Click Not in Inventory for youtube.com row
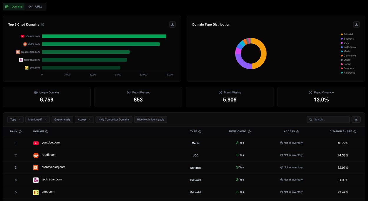 [291, 143]
